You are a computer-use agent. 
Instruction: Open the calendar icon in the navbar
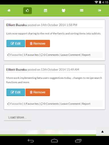coord(45,10)
